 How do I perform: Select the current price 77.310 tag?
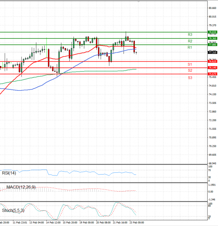213,52
